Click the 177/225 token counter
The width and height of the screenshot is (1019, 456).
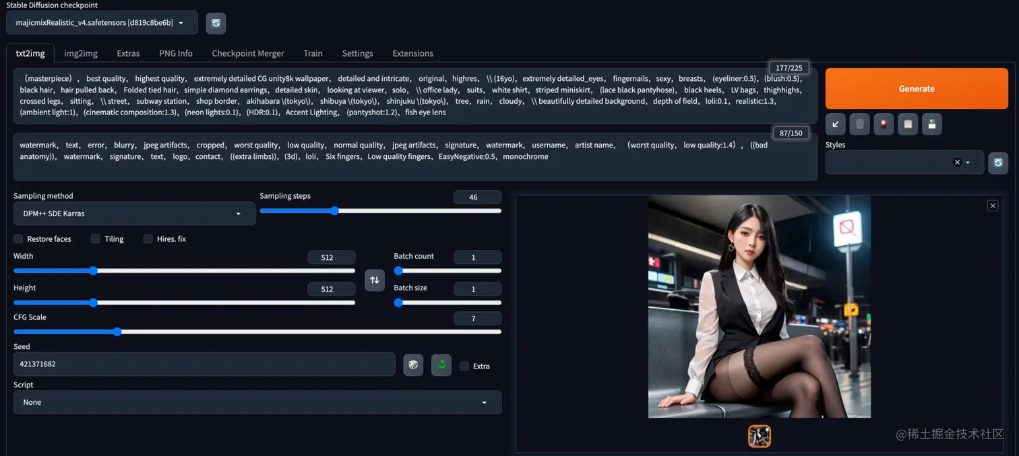point(789,68)
